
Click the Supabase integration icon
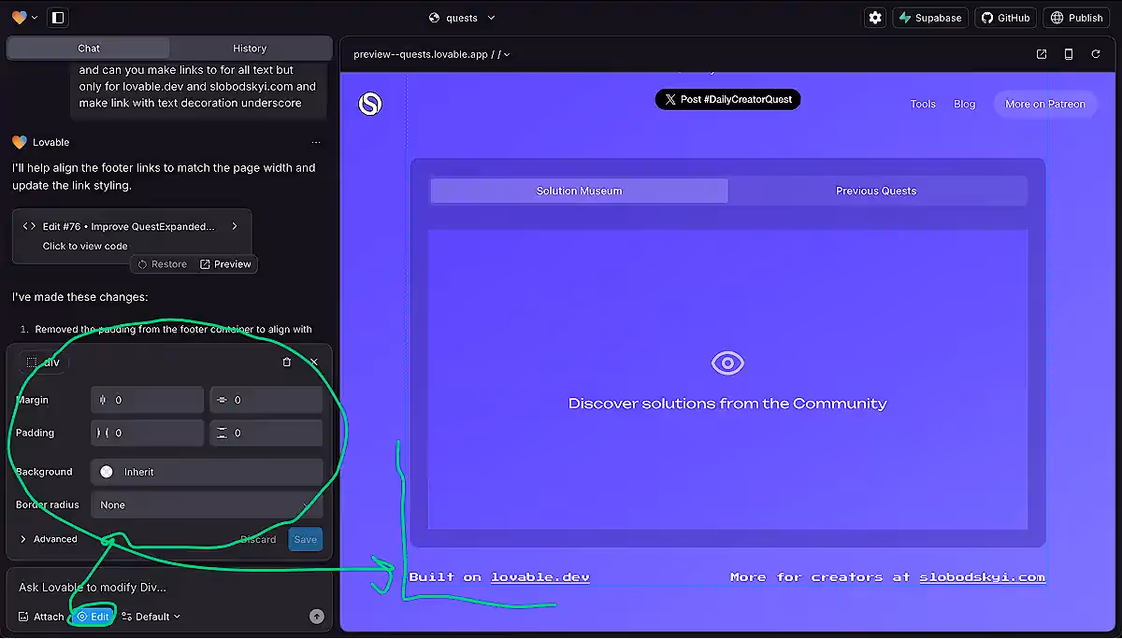pyautogui.click(x=929, y=17)
